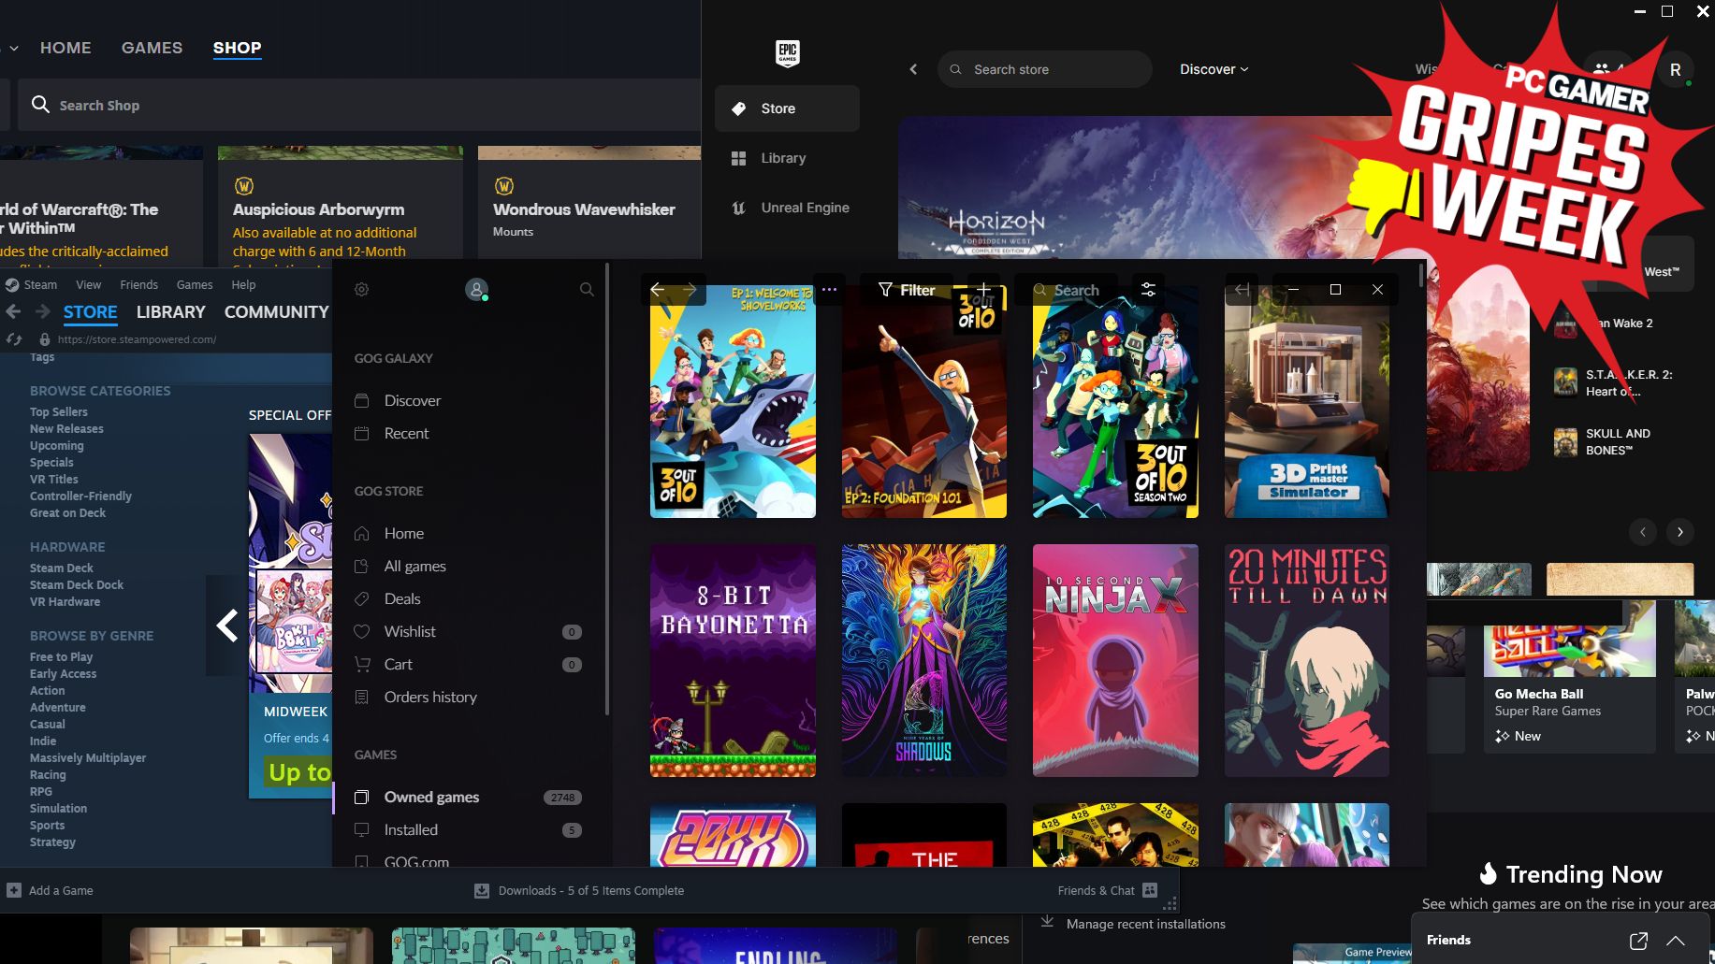Collapse the Friends panel with its chevron
1715x964 pixels.
[x=1676, y=940]
